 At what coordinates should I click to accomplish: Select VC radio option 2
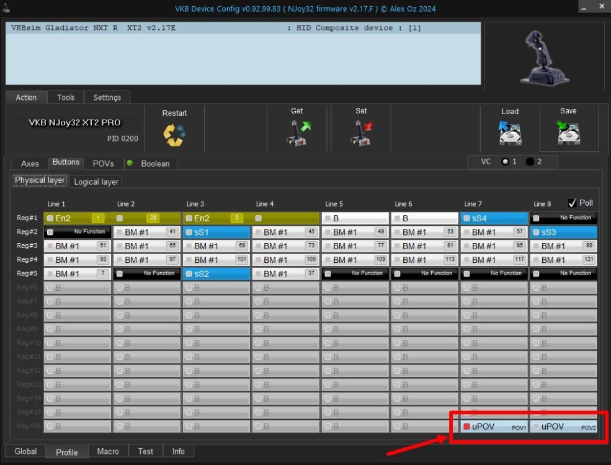click(530, 162)
